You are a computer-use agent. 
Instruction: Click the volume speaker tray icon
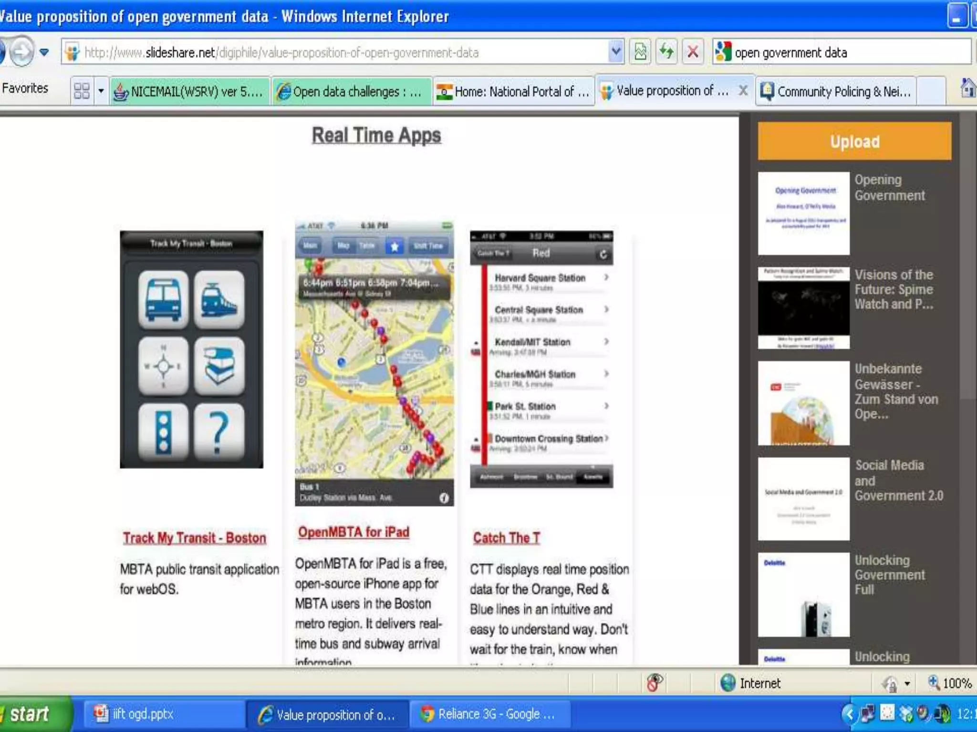[942, 713]
